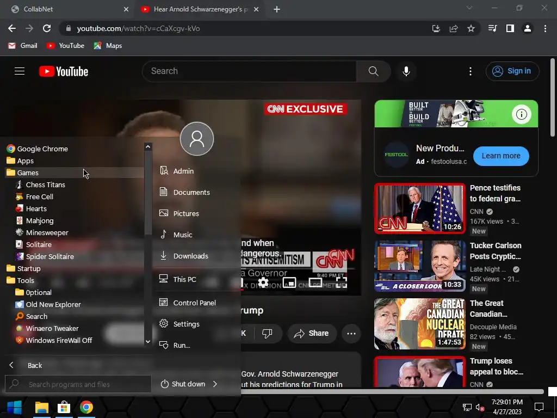This screenshot has height=418, width=557.
Task: Click Learn more on Festool ad
Action: [501, 156]
